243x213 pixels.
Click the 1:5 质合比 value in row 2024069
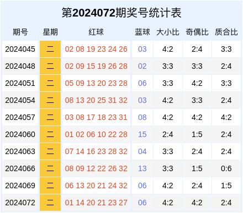click(226, 185)
